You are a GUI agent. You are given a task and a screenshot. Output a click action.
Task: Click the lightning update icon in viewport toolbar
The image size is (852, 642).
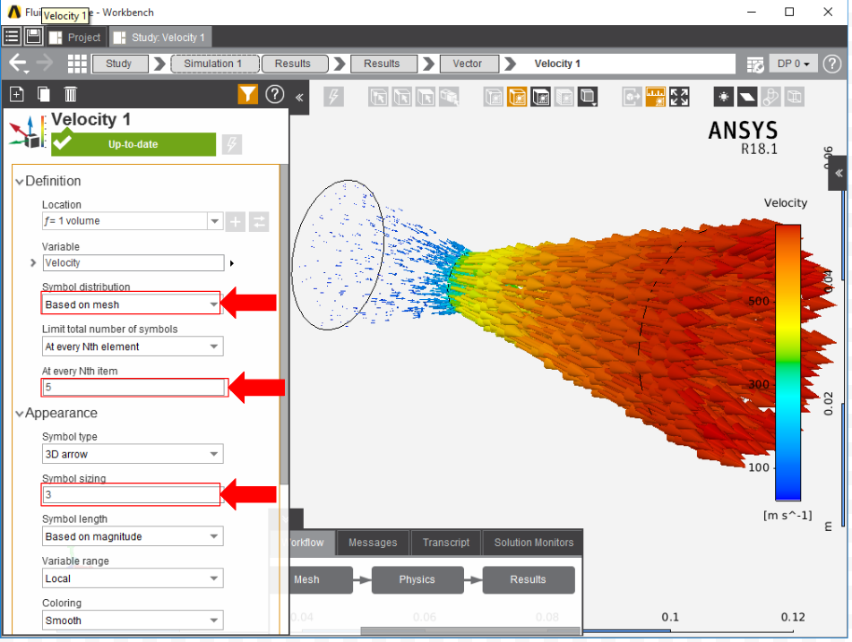333,98
